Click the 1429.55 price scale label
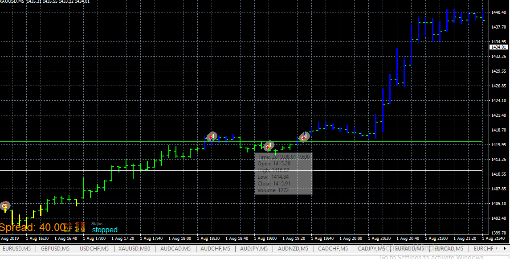The image size is (510, 259). pyautogui.click(x=499, y=71)
